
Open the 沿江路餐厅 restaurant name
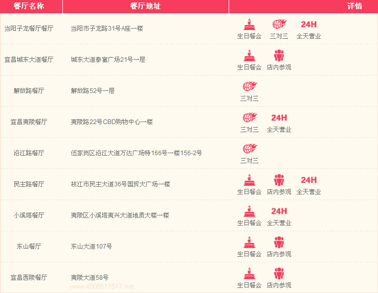click(x=29, y=153)
